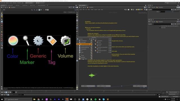Open Chrome from the taskbar
Screen dimensions: 180x101
pos(39,99)
